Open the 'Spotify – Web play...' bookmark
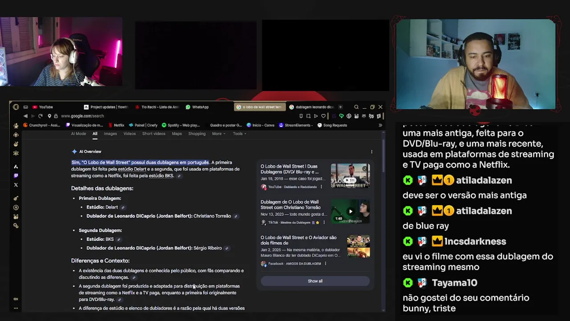The width and height of the screenshot is (570, 321). 181,125
